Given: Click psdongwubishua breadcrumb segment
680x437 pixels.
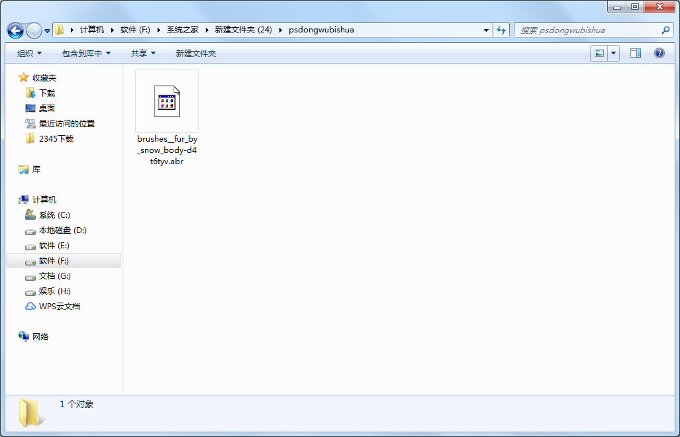Looking at the screenshot, I should pos(321,30).
